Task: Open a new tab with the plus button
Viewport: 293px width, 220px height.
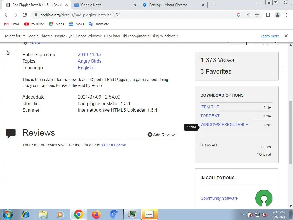Action: [x=214, y=5]
